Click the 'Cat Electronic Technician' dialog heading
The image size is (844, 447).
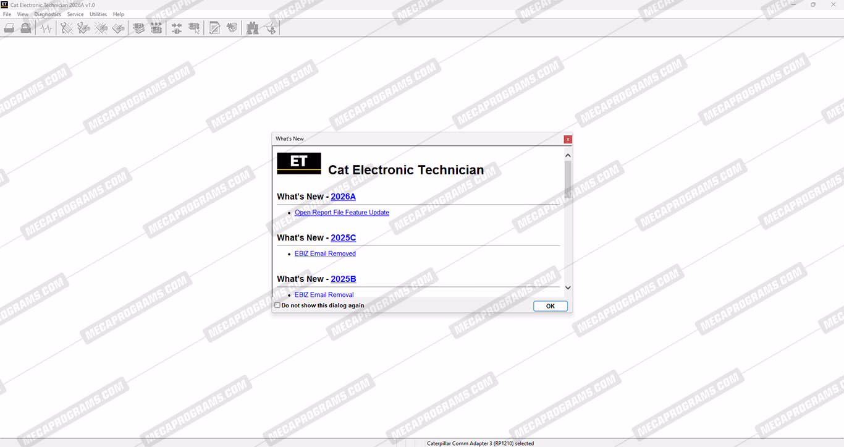[x=406, y=170]
